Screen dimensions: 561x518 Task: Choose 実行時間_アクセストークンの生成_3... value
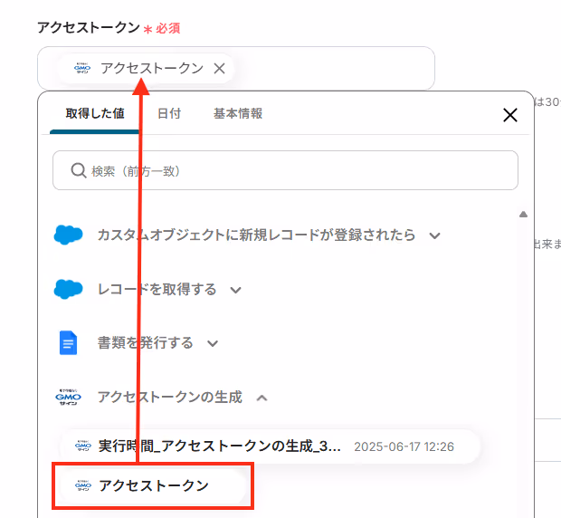coord(270,446)
